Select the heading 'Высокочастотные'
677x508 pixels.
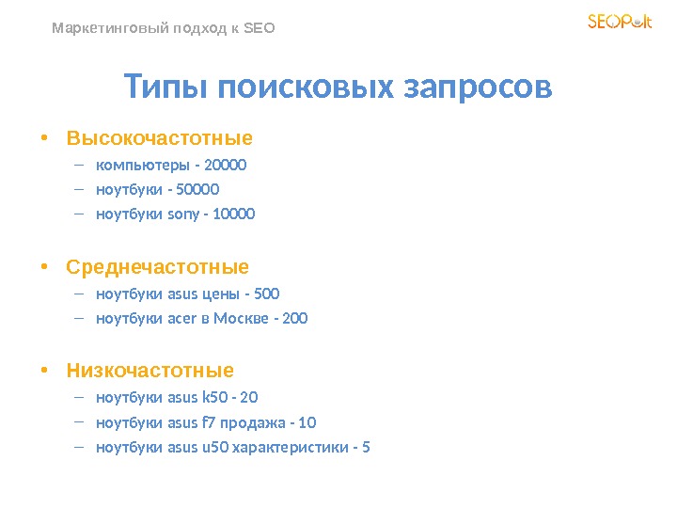pyautogui.click(x=159, y=138)
